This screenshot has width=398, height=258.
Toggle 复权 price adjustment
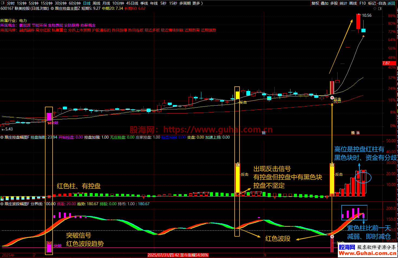coord(315,3)
